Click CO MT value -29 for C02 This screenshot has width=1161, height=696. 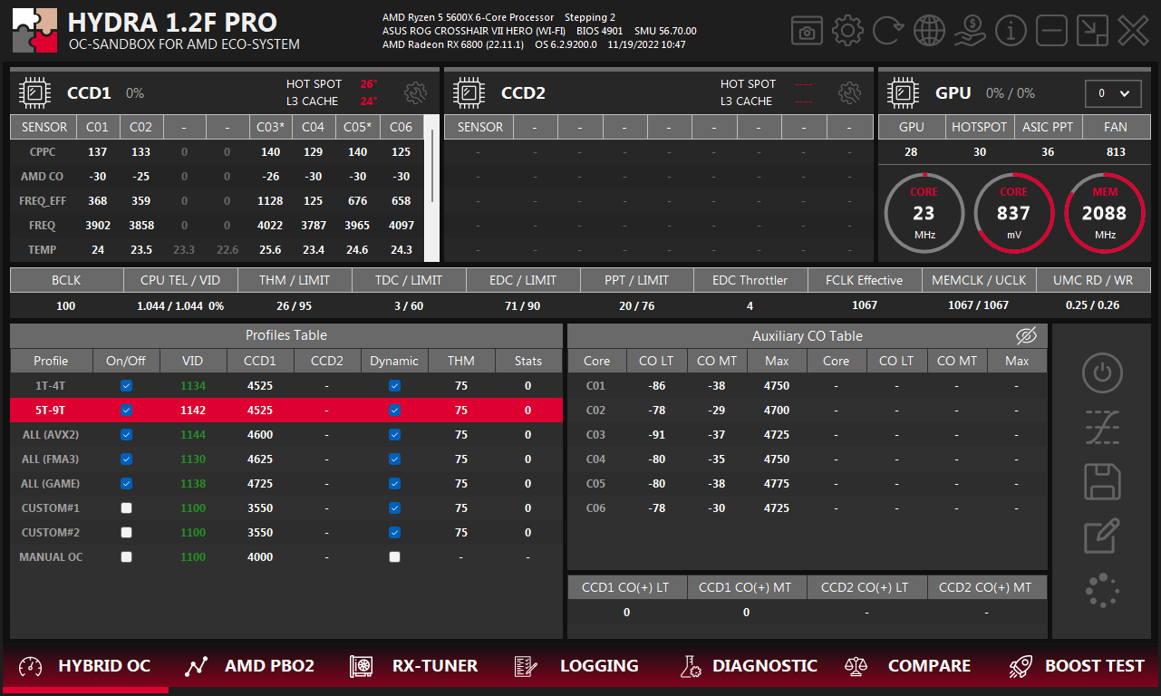tap(717, 410)
